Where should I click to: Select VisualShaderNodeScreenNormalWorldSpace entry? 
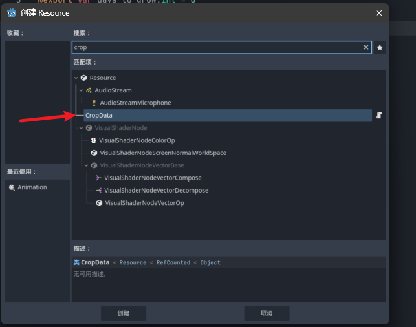(x=162, y=153)
